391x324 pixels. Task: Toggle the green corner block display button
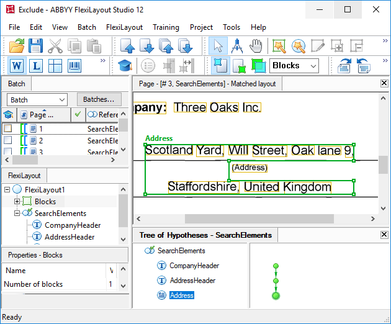[x=240, y=66]
